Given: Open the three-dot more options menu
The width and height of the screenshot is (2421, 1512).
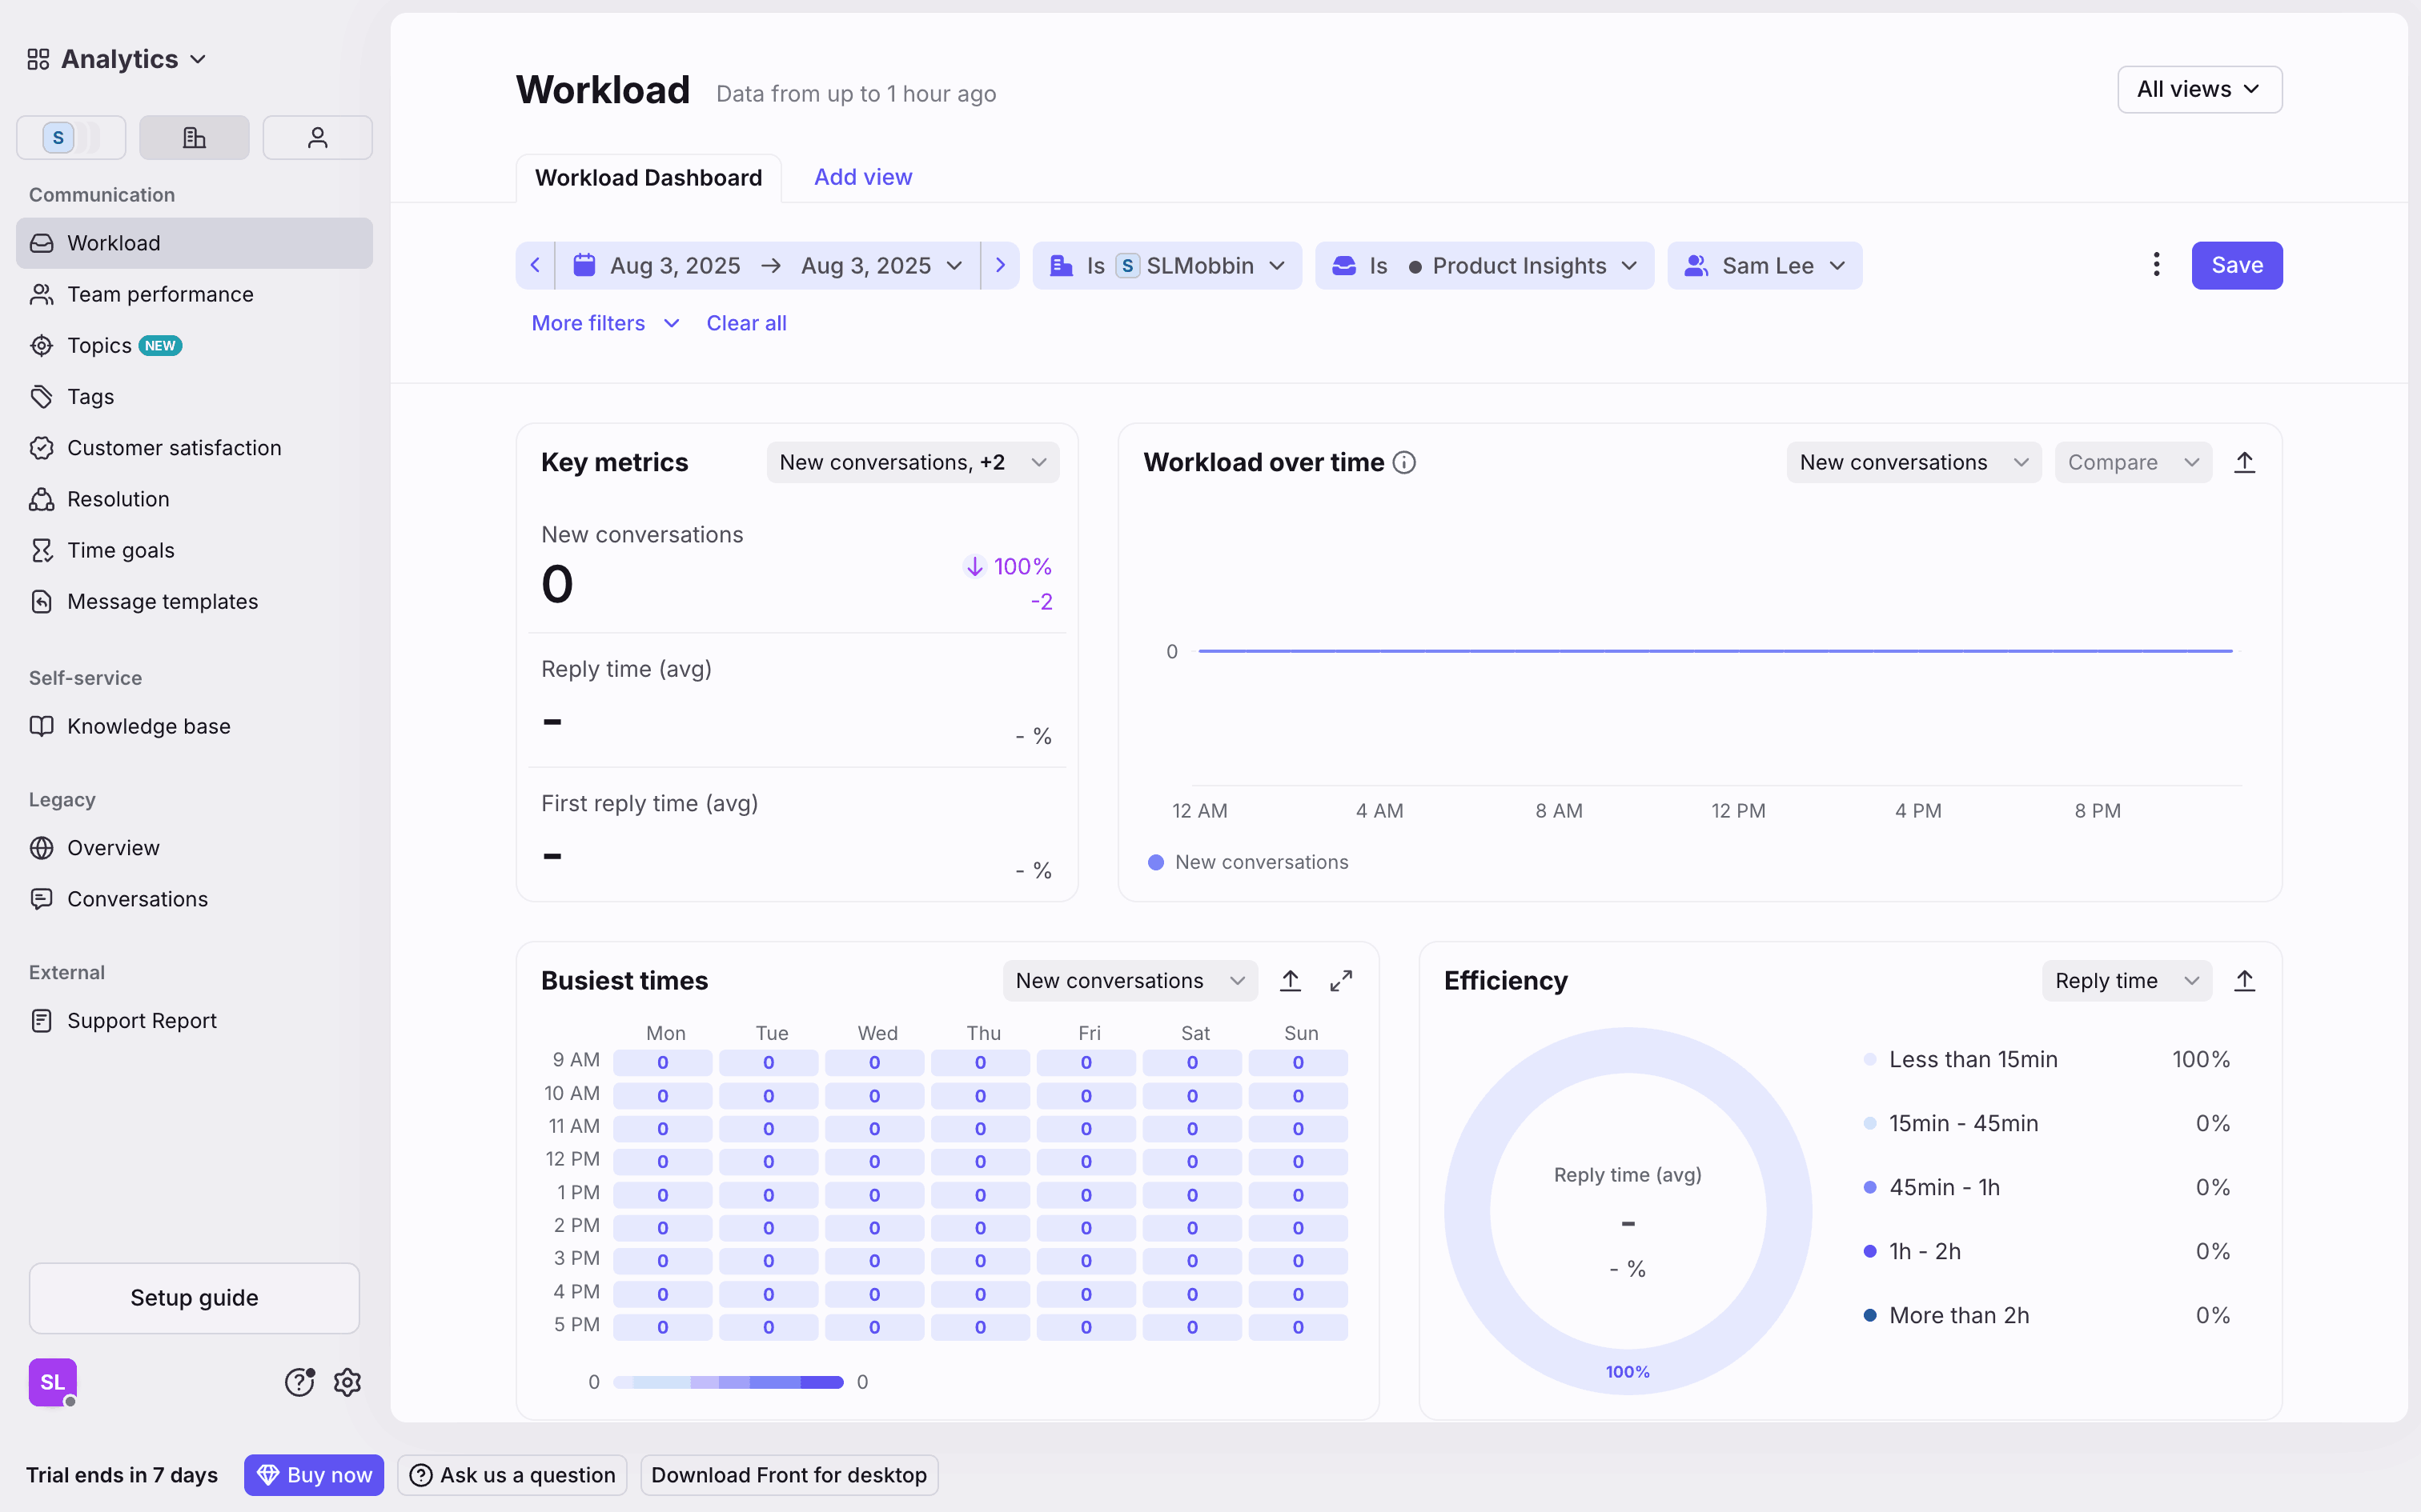Looking at the screenshot, I should [x=2156, y=265].
